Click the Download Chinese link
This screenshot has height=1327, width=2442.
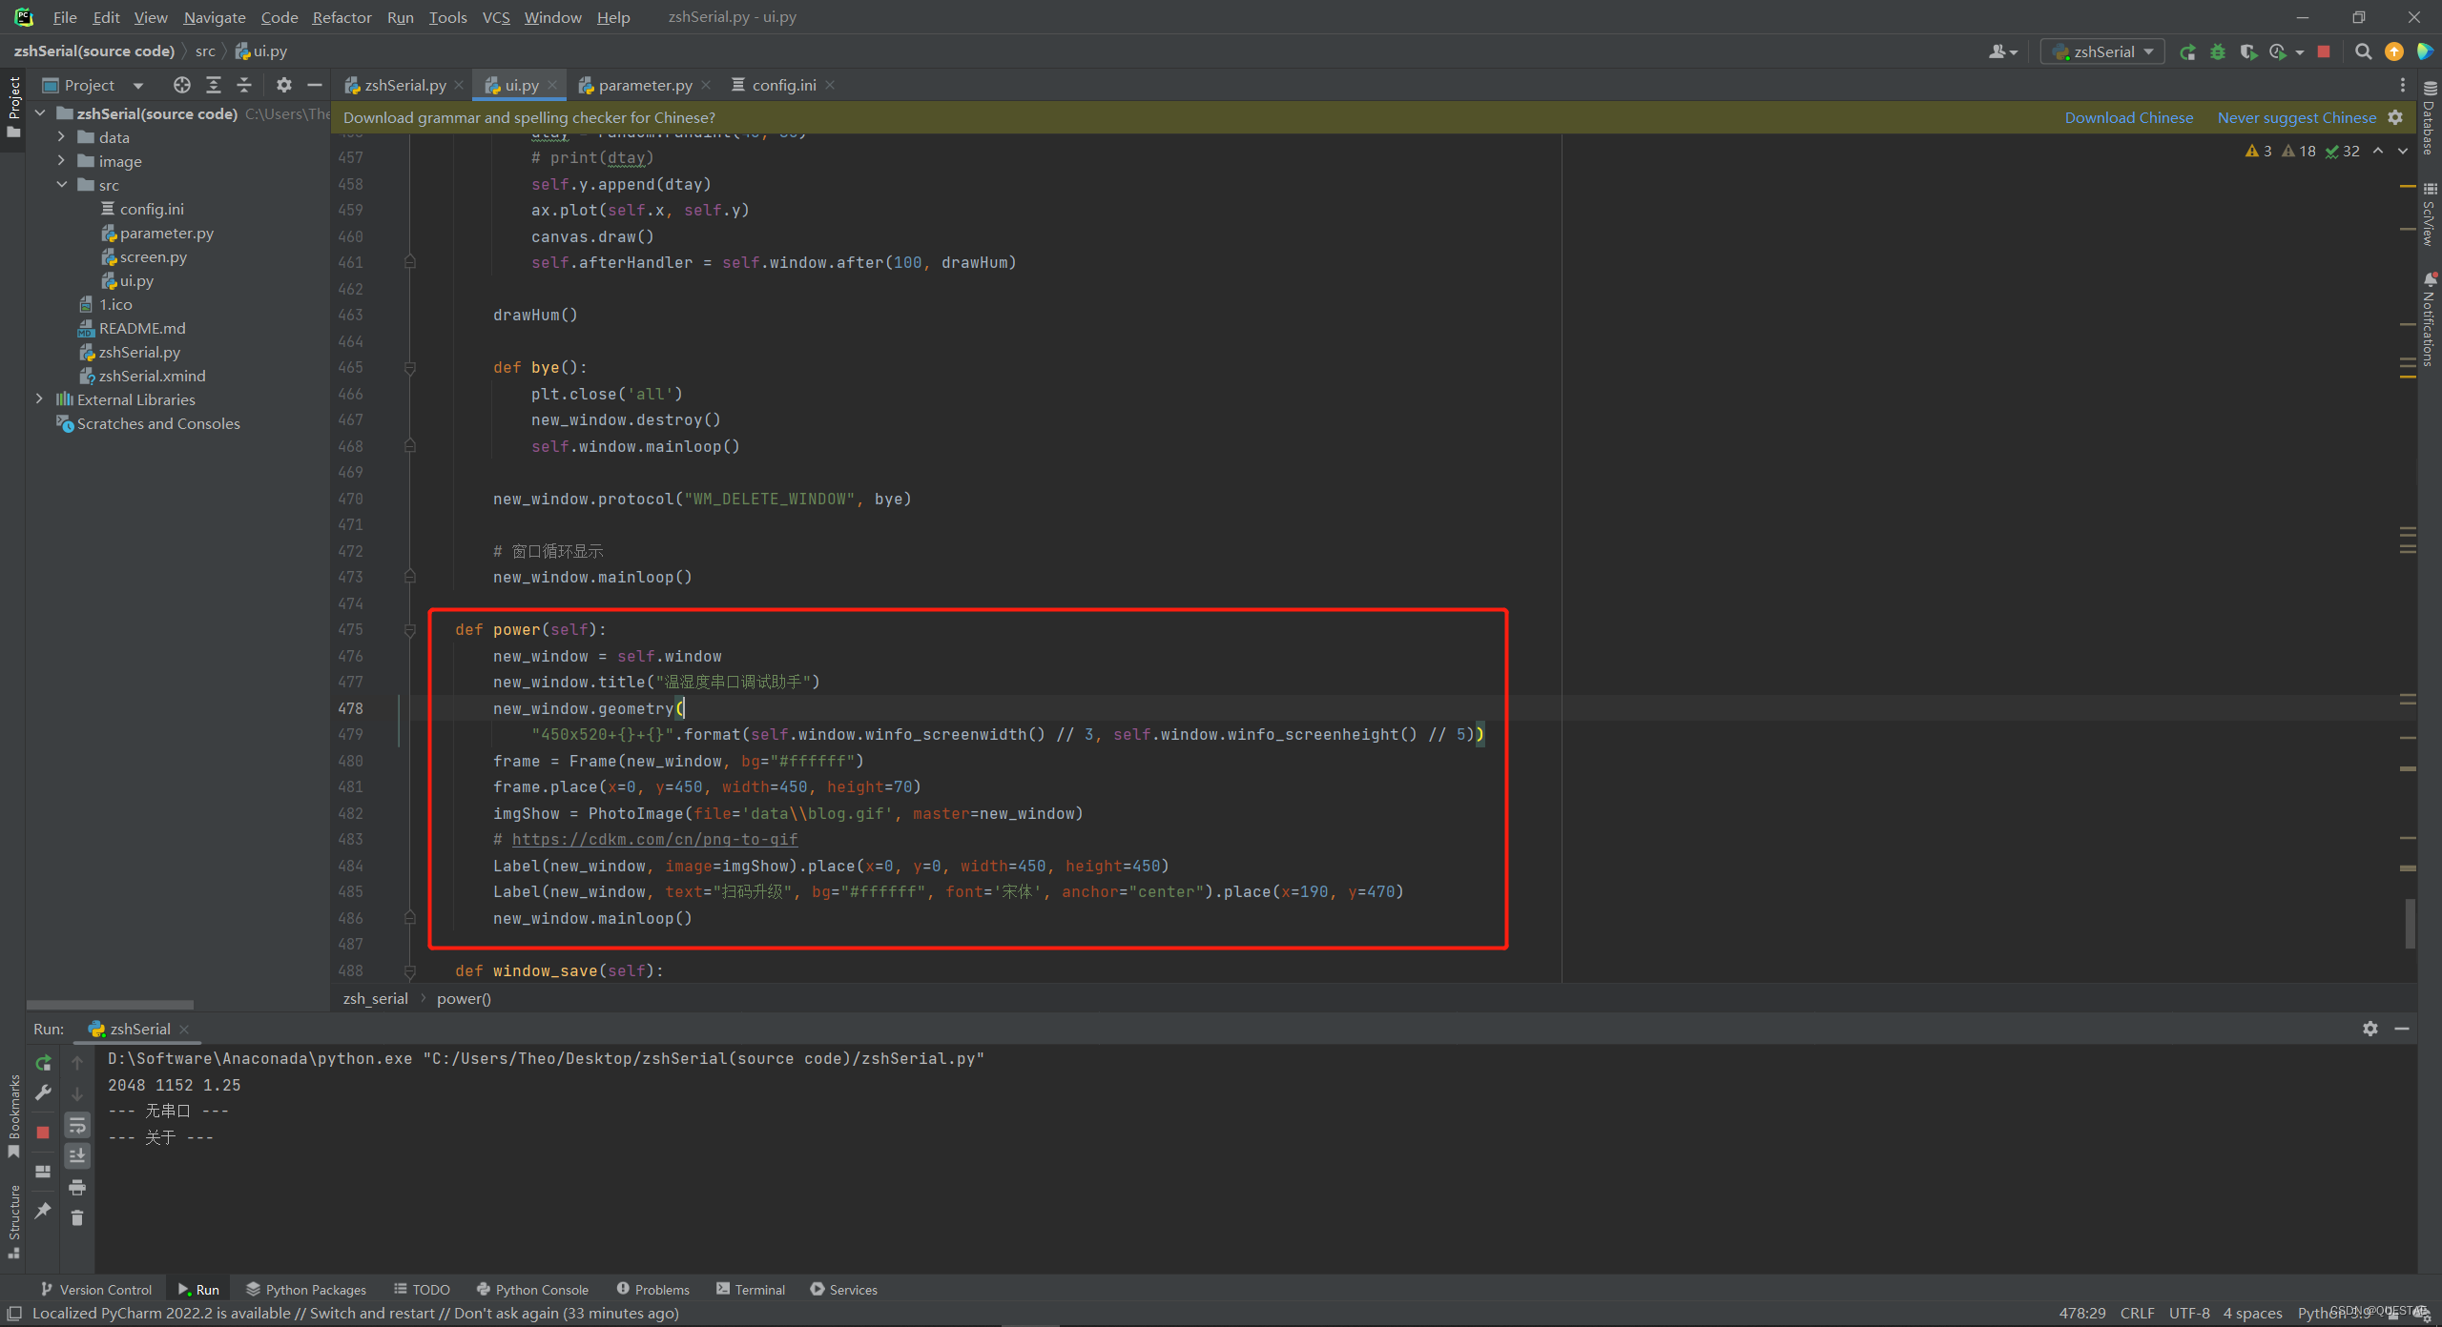[x=2128, y=117]
